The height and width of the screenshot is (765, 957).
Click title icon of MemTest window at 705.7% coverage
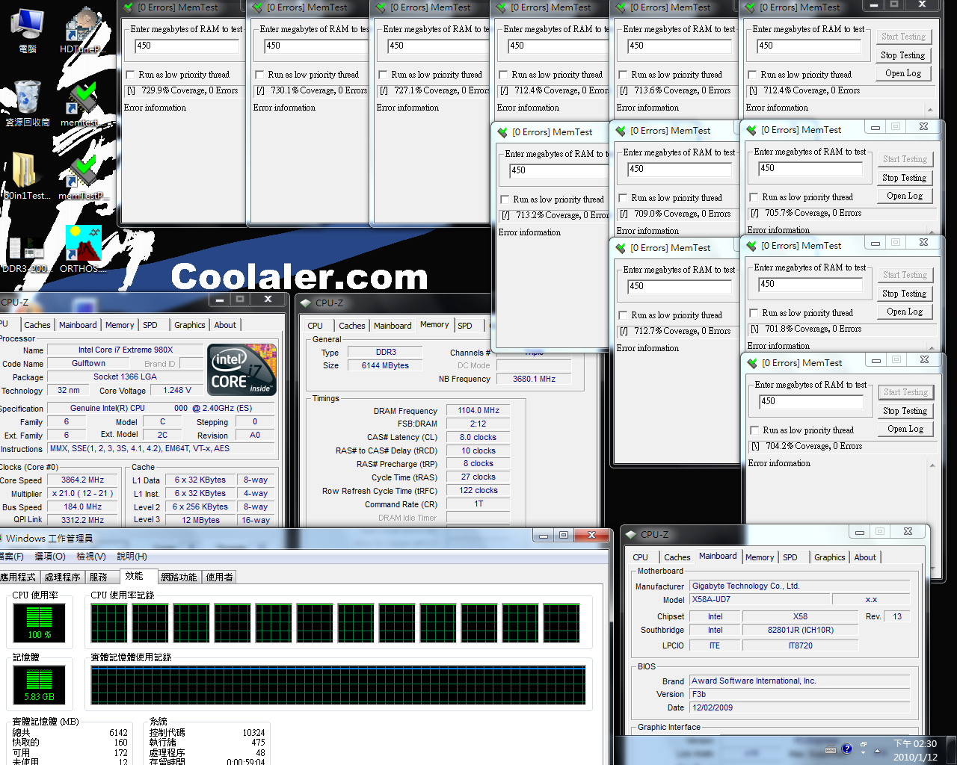(x=752, y=130)
